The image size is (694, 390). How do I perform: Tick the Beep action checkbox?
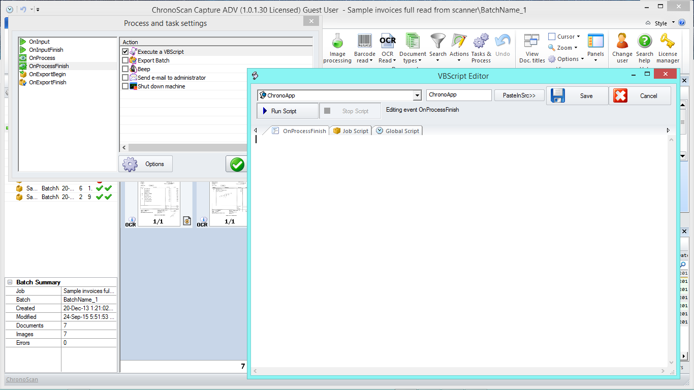pyautogui.click(x=125, y=69)
